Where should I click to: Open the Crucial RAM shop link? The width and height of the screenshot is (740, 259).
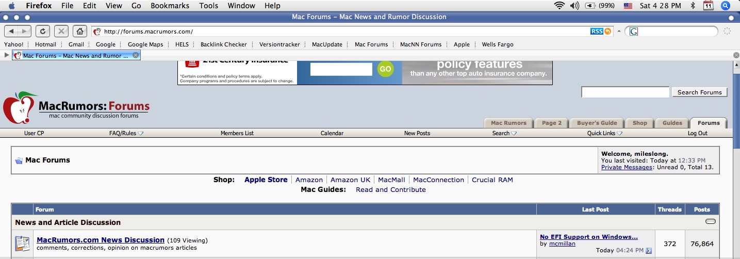click(x=492, y=180)
